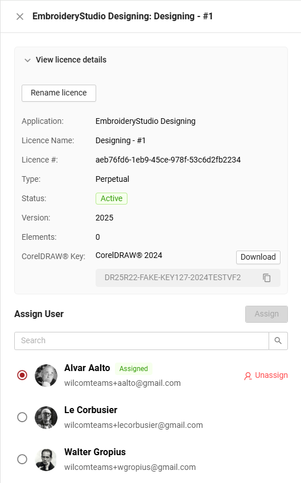The height and width of the screenshot is (483, 301).
Task: Select the Alvar Aalto radio button
Action: (x=22, y=375)
